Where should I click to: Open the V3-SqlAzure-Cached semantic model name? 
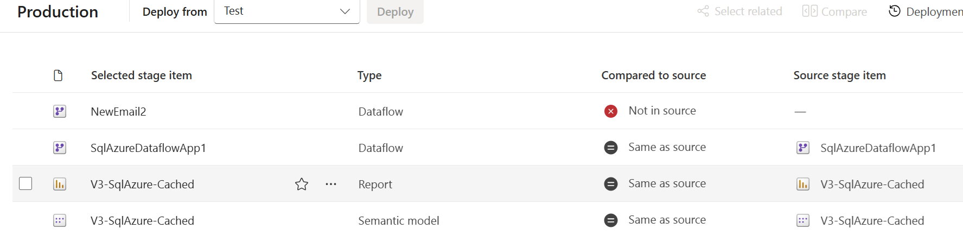[x=142, y=221]
